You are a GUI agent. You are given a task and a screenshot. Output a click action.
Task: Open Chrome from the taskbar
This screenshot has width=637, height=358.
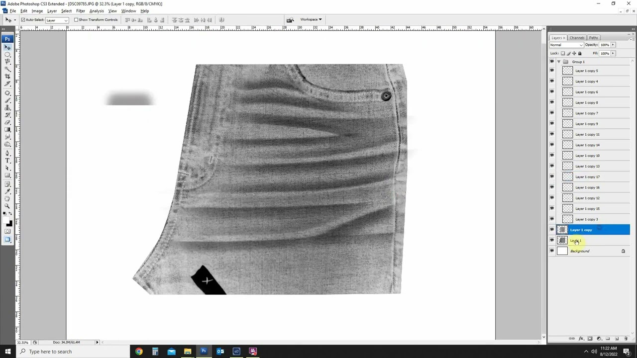[x=139, y=352]
